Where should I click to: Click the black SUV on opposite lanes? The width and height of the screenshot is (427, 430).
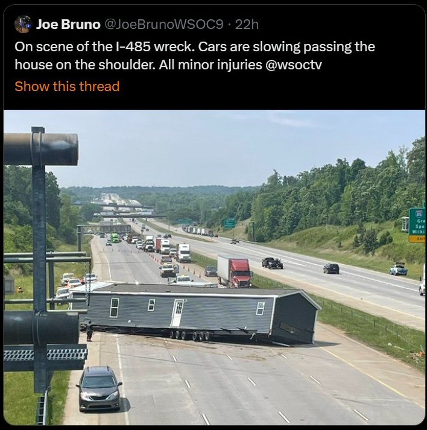331,268
